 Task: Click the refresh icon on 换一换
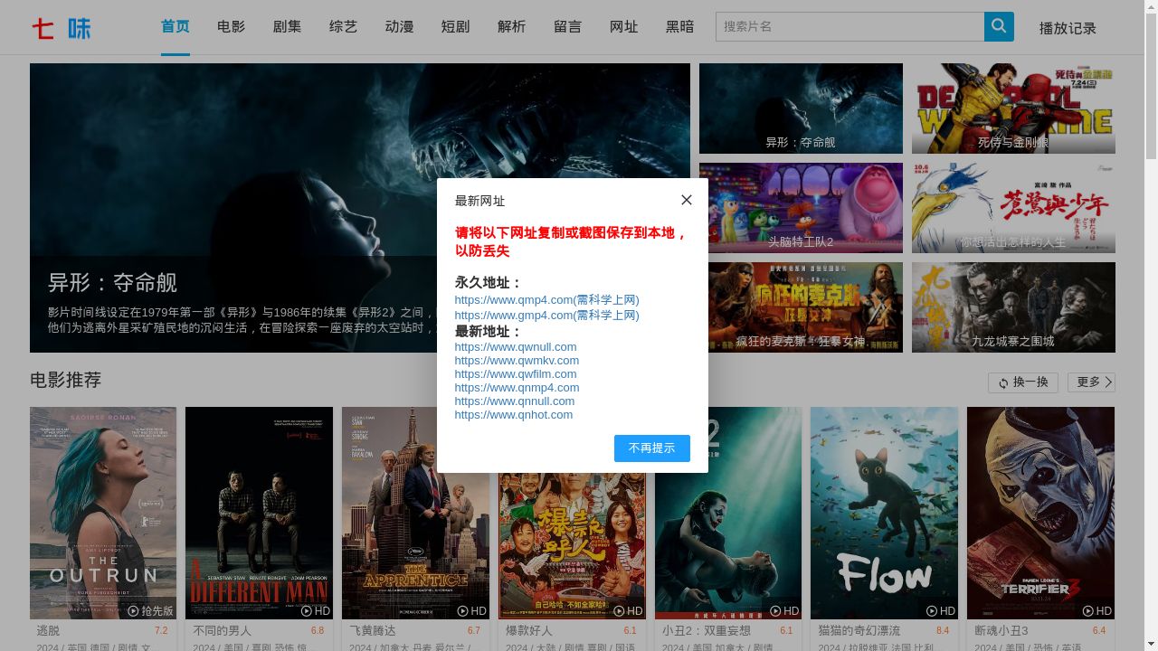pos(1003,383)
